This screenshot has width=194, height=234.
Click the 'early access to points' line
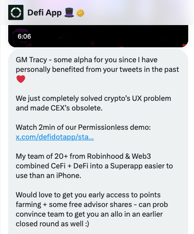[88, 195]
